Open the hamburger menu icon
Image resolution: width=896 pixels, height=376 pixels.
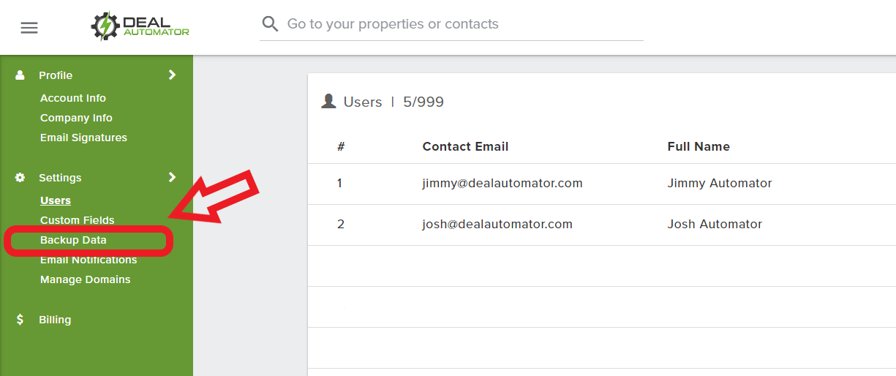pos(29,28)
